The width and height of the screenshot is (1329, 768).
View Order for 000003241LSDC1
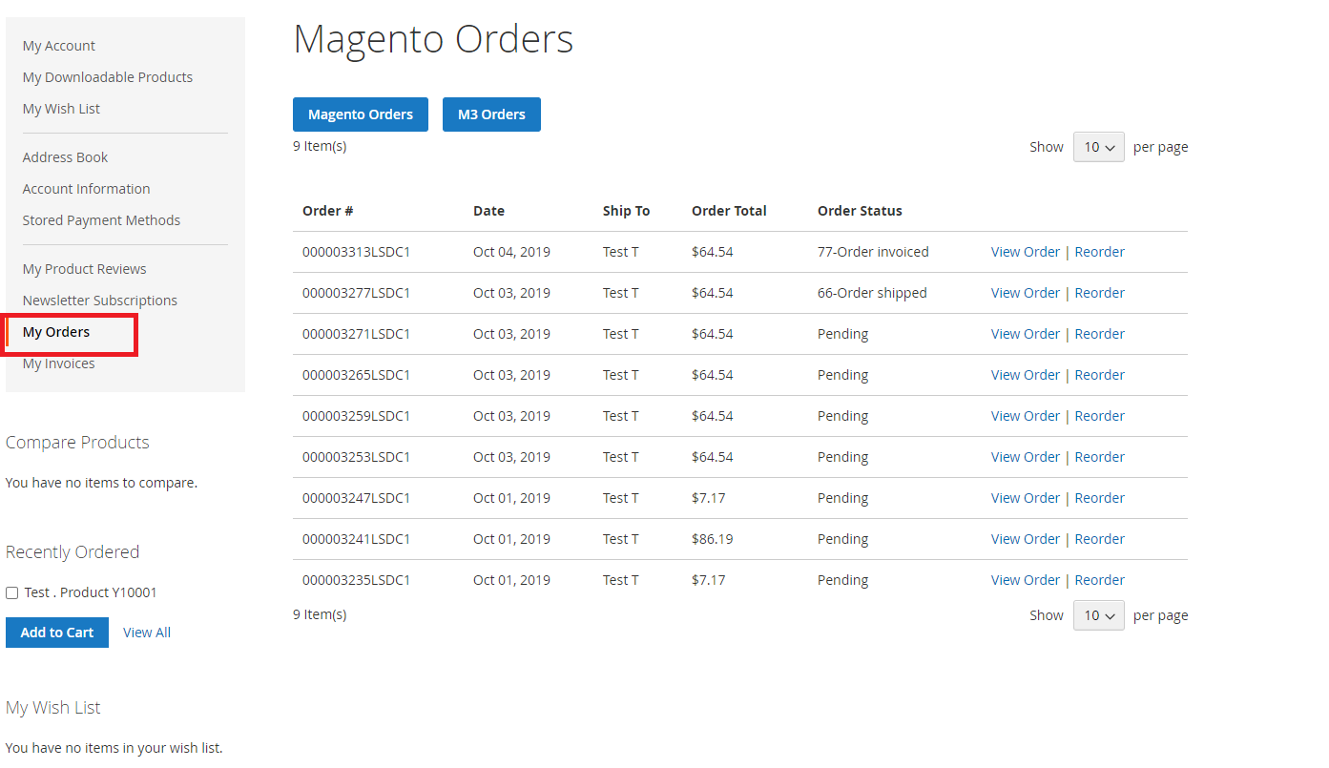1026,539
